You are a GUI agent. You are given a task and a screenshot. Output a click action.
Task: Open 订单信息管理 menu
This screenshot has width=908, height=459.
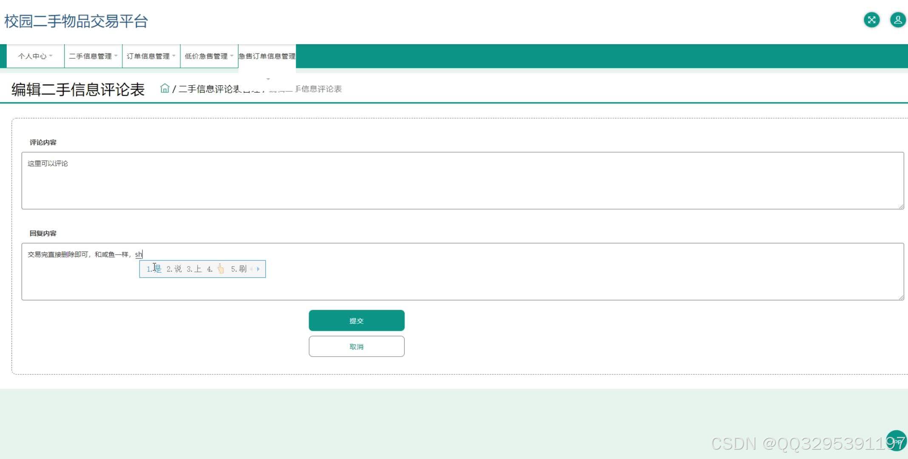(x=151, y=56)
